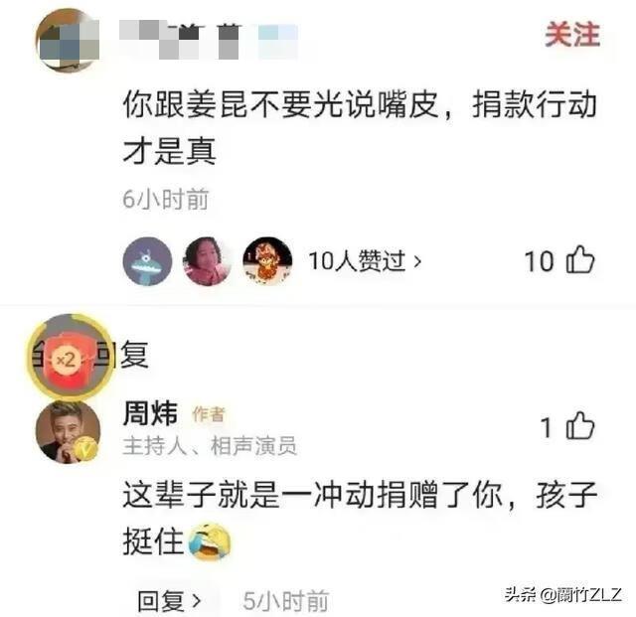Expand the 10人赞过 likers list
This screenshot has width=636, height=617.
365,261
